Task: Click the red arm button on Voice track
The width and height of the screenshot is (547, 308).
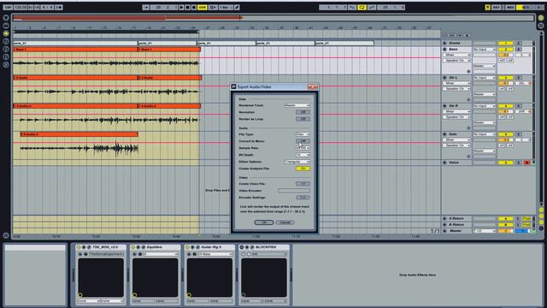Action: tap(526, 163)
